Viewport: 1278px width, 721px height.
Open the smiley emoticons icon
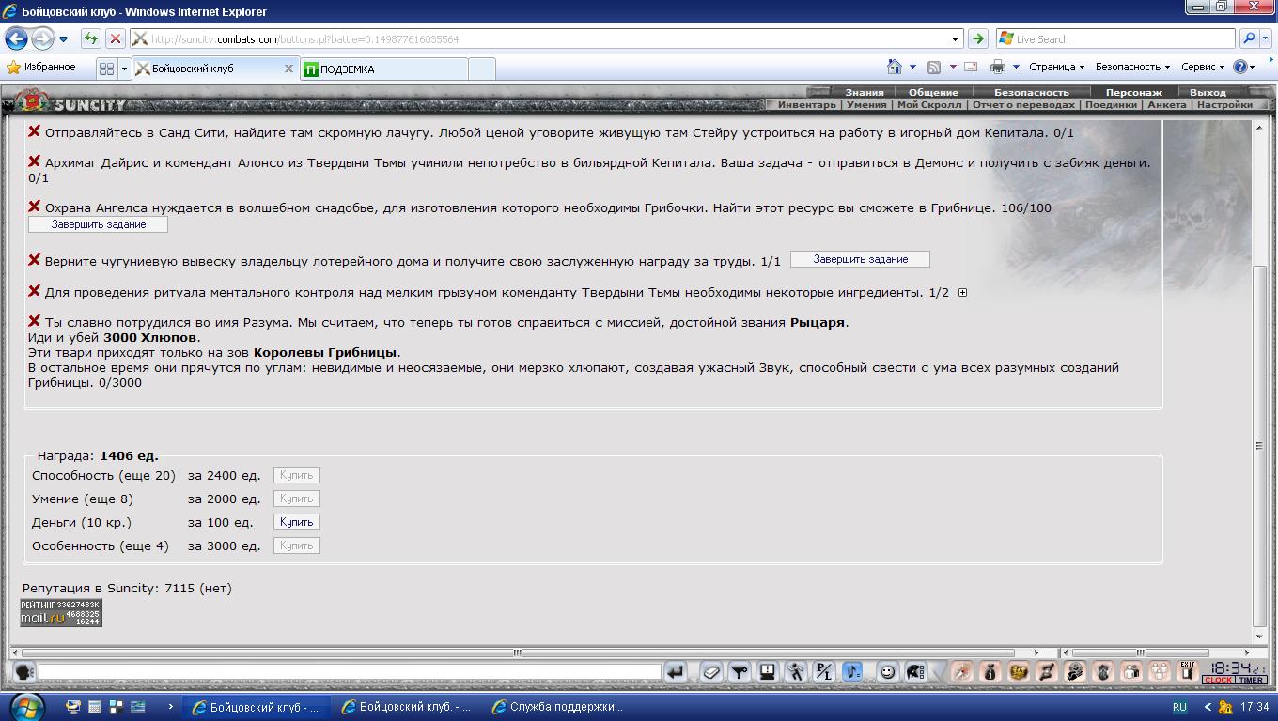[x=887, y=671]
